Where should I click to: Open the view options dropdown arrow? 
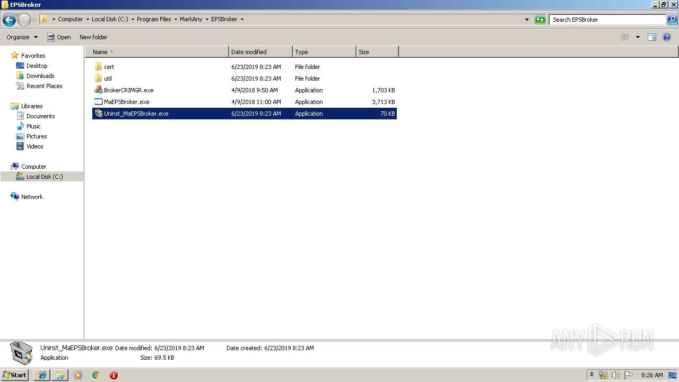(x=638, y=37)
